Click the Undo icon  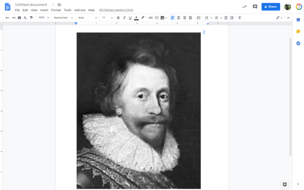point(8,18)
